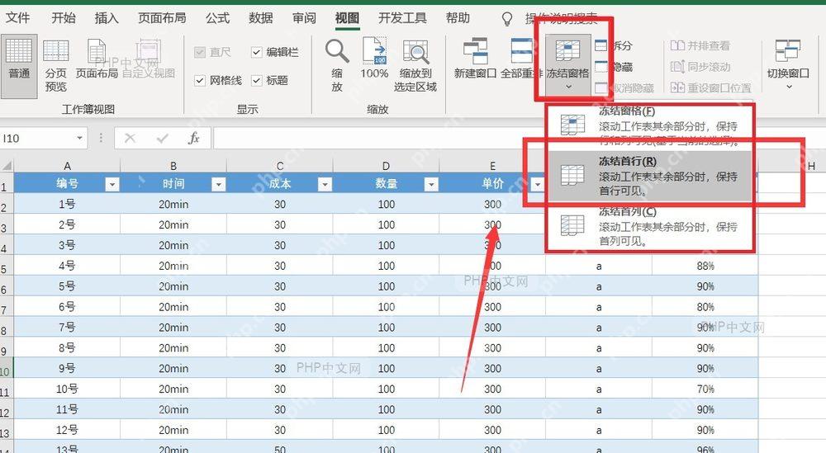Screen dimensions: 826x453
Task: Select column B header
Action: pyautogui.click(x=173, y=166)
